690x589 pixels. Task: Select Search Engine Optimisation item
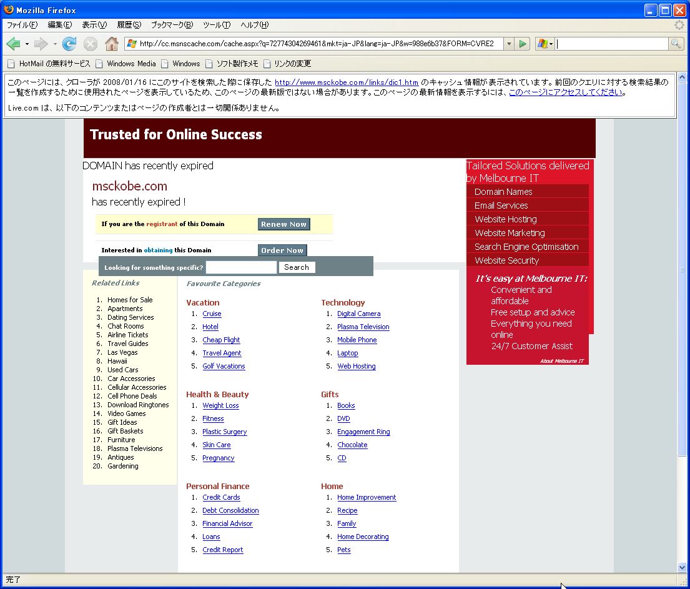(x=528, y=247)
